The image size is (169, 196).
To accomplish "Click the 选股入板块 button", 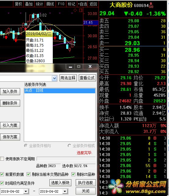I will point(60,183).
